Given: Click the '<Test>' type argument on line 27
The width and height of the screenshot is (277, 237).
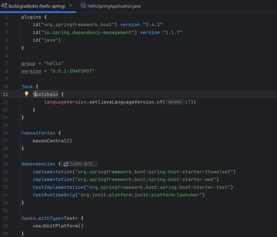Looking at the screenshot, I should point(69,218).
